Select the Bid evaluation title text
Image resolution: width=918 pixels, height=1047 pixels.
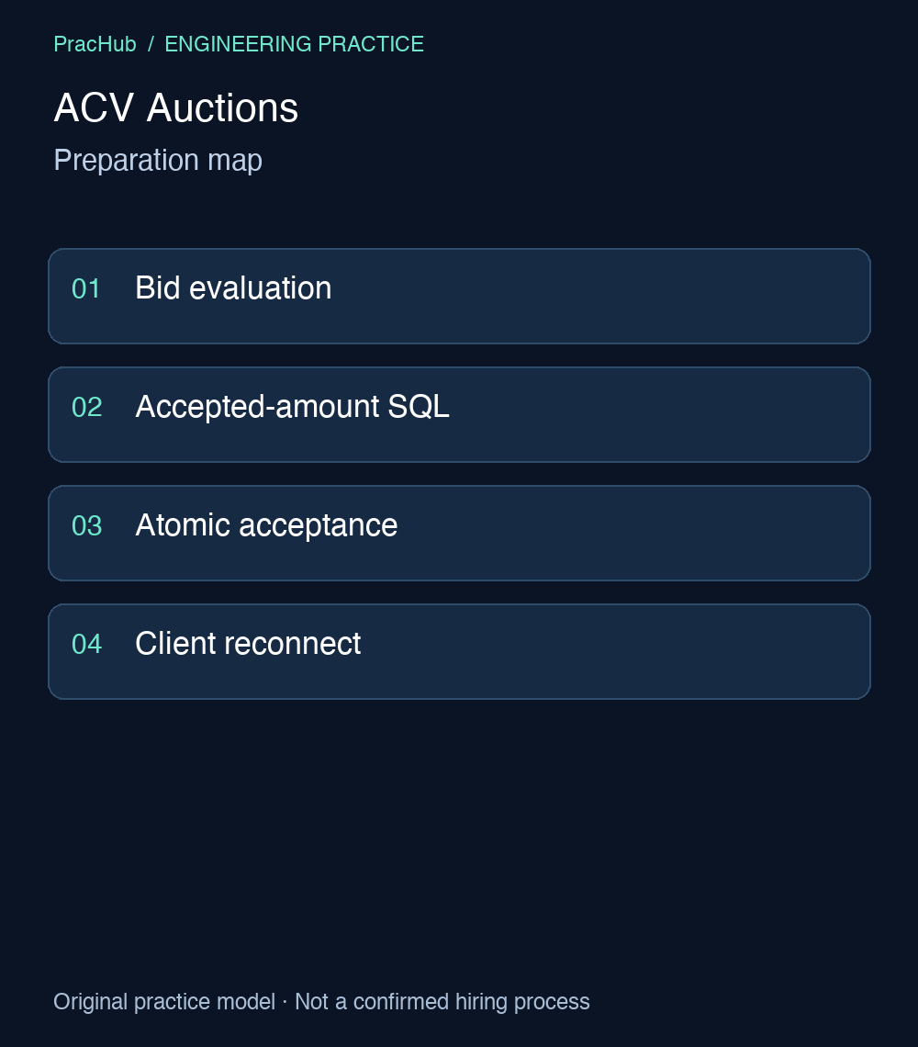[233, 288]
